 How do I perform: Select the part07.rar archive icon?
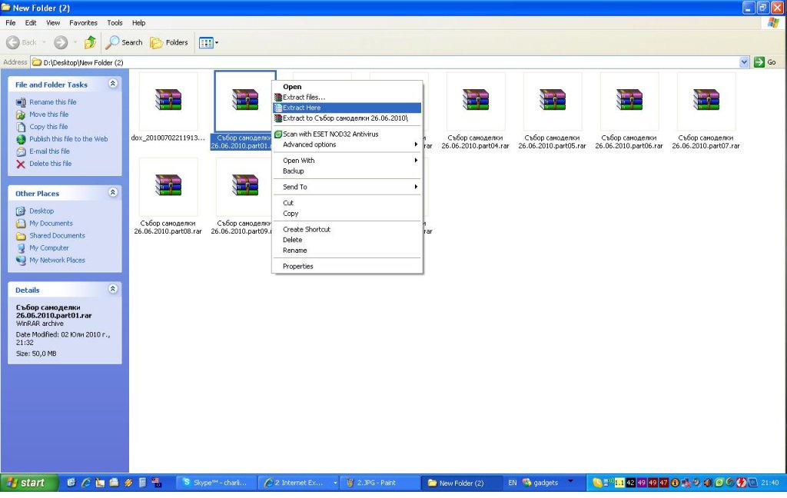pyautogui.click(x=706, y=101)
